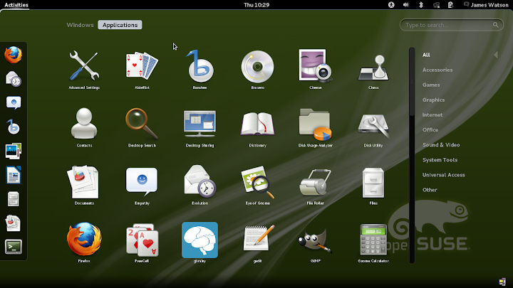
Task: Open File Roller archive manager
Action: click(316, 185)
